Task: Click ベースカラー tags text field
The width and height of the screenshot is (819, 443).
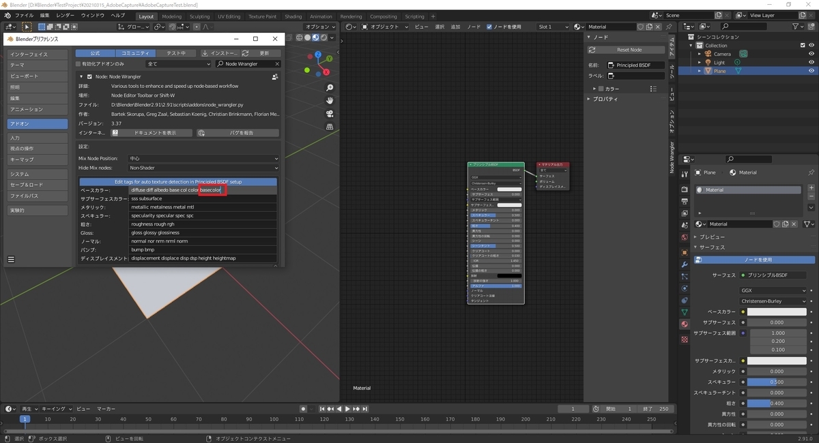Action: click(203, 190)
